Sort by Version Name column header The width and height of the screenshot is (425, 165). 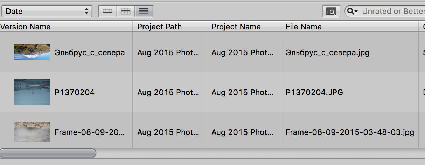[x=25, y=27]
